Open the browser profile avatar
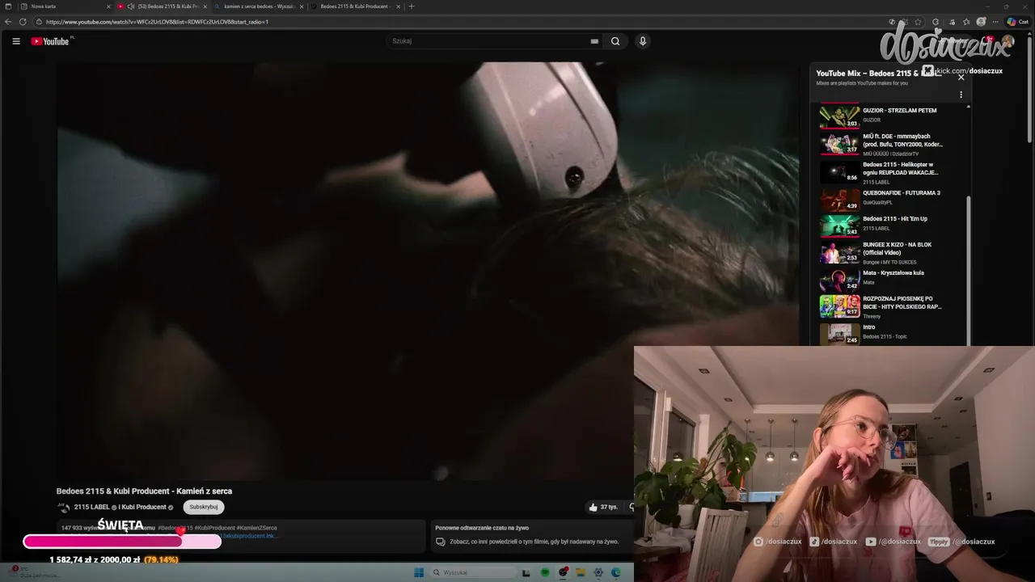The width and height of the screenshot is (1035, 582). click(981, 22)
